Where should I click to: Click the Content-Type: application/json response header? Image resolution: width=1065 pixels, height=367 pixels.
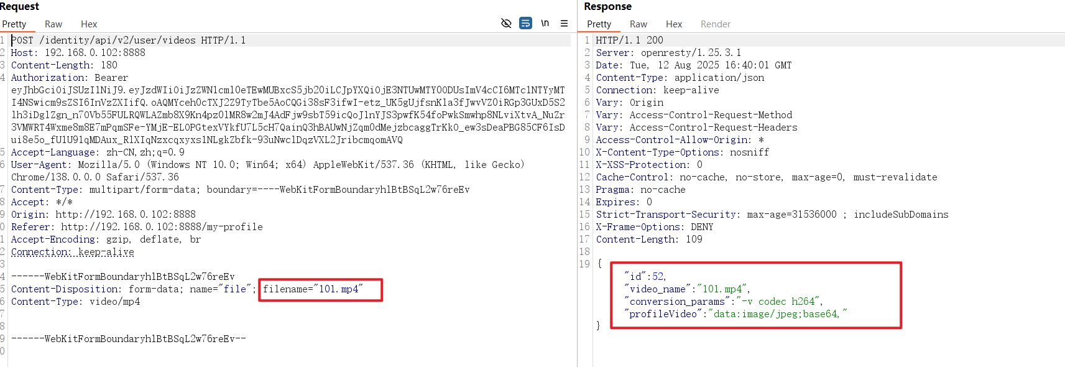click(680, 78)
